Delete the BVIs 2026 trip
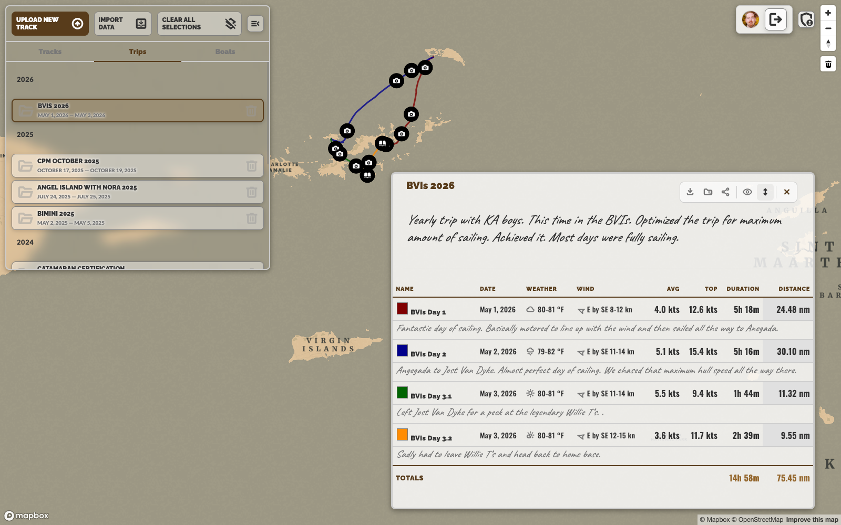Viewport: 841px width, 525px height. coord(251,111)
